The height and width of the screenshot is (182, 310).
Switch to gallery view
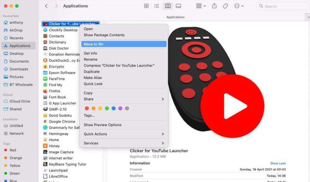tap(178, 6)
